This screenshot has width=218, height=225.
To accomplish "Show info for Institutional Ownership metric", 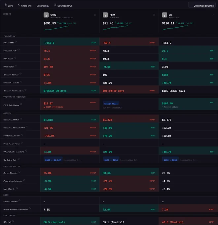I will pos(30,208).
